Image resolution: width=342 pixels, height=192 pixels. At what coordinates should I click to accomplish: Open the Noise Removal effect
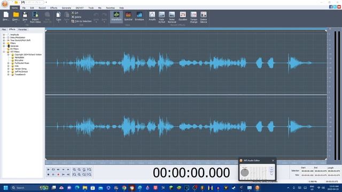[x=172, y=17]
